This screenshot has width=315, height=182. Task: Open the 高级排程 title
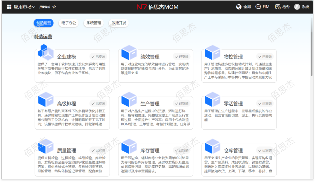[x=66, y=104]
